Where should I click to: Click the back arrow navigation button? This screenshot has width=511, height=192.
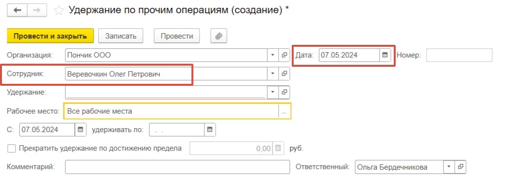coord(17,10)
